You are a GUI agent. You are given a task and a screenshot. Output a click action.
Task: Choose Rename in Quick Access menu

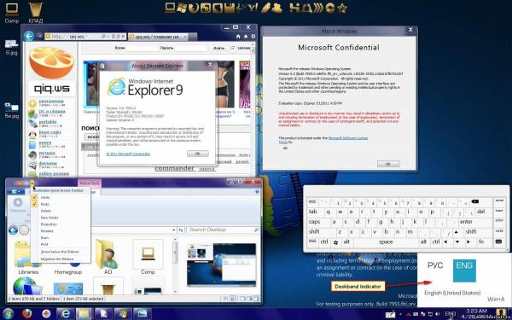point(47,231)
